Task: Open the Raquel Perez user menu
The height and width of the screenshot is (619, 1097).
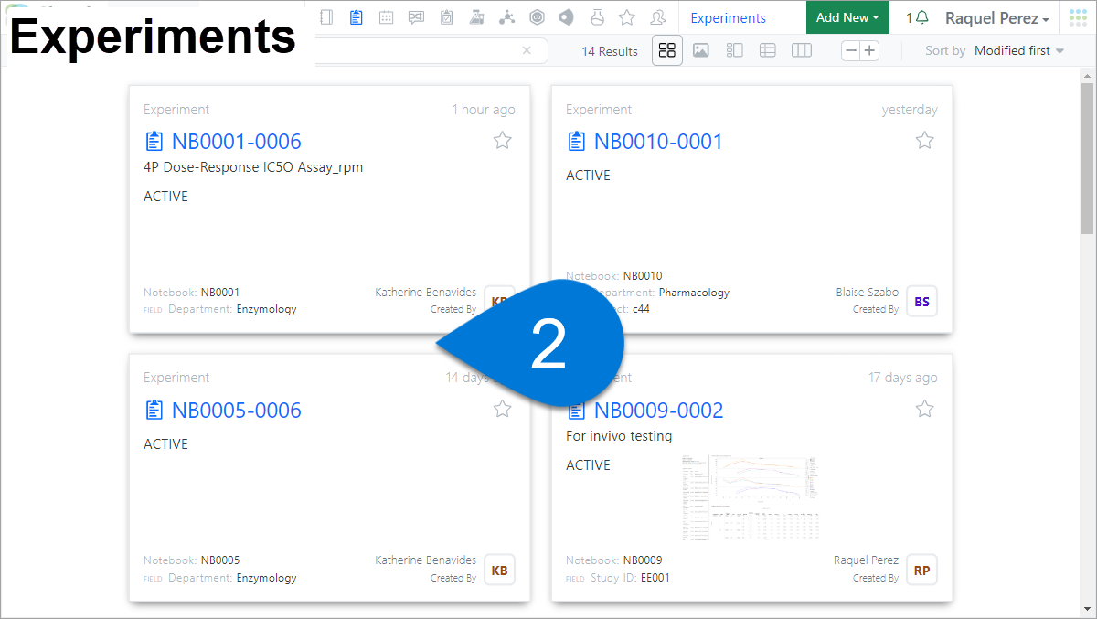Action: [996, 18]
